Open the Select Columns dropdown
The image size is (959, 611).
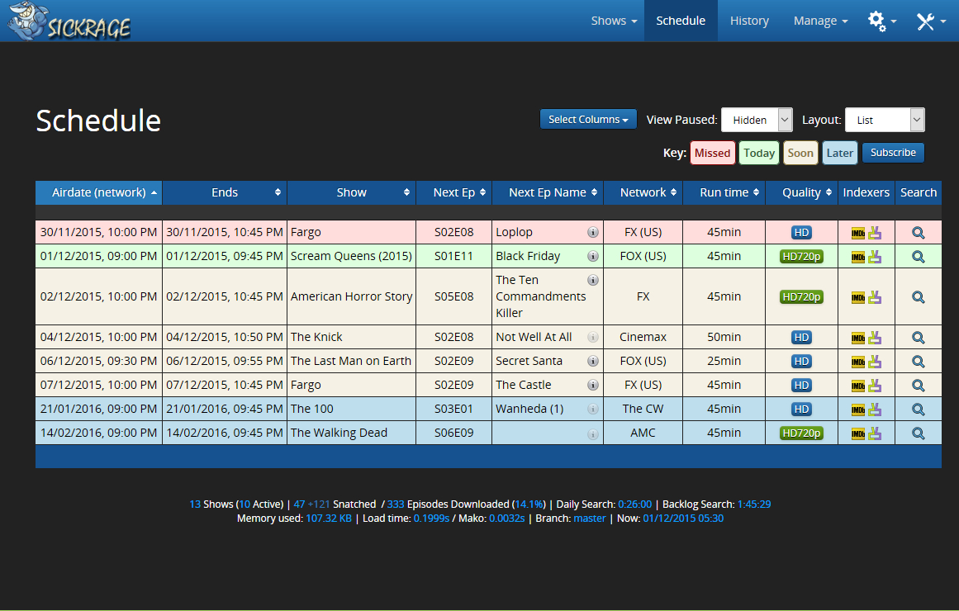[x=587, y=120]
